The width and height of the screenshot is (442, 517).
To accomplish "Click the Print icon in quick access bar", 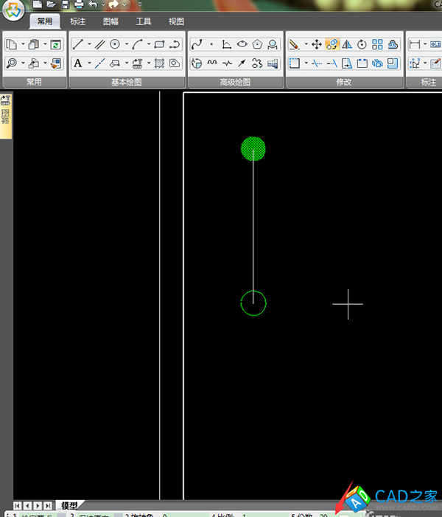I will point(79,5).
